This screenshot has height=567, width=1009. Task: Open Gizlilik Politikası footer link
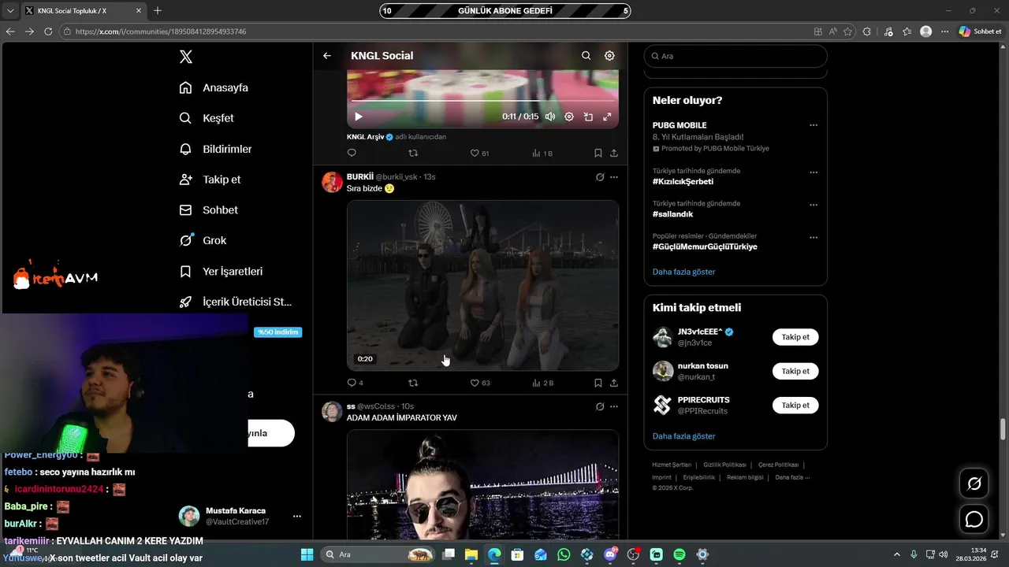pos(724,465)
